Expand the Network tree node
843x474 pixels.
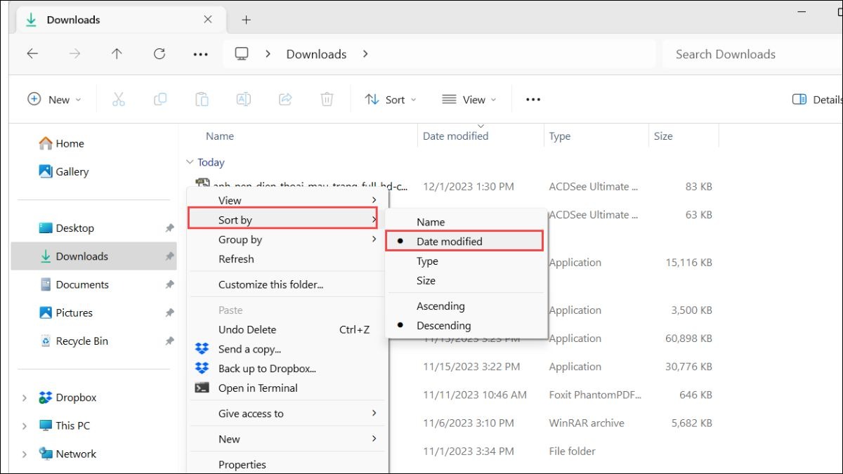pyautogui.click(x=25, y=454)
